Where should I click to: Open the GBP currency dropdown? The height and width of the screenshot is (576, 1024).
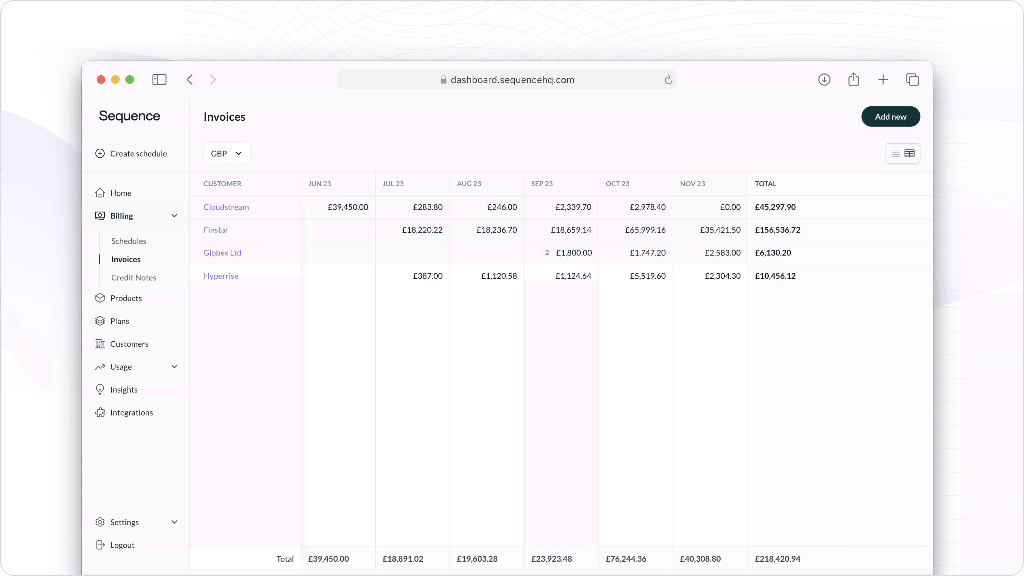pos(226,153)
